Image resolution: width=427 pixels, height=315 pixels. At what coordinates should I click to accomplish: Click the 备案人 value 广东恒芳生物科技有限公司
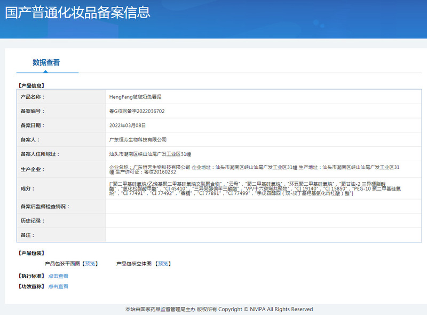pos(138,139)
